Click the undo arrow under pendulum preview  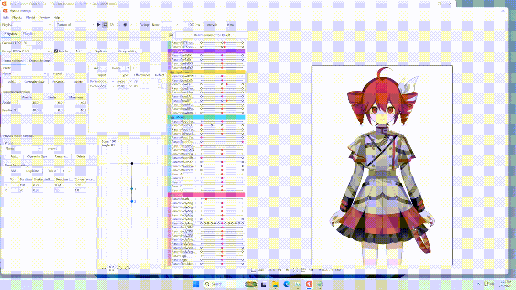(x=119, y=269)
